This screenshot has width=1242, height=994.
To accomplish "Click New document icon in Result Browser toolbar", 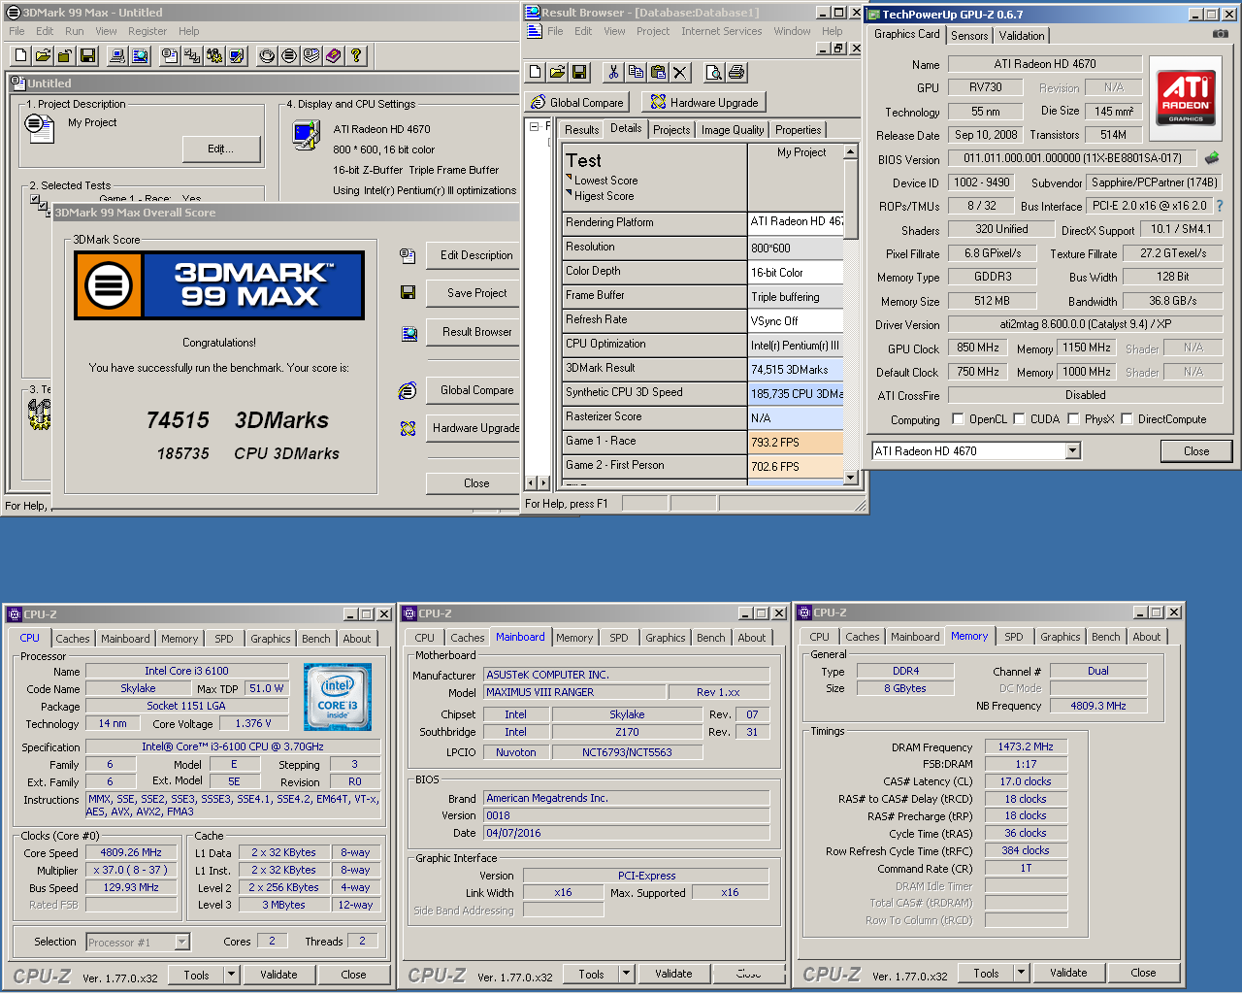I will (x=536, y=72).
